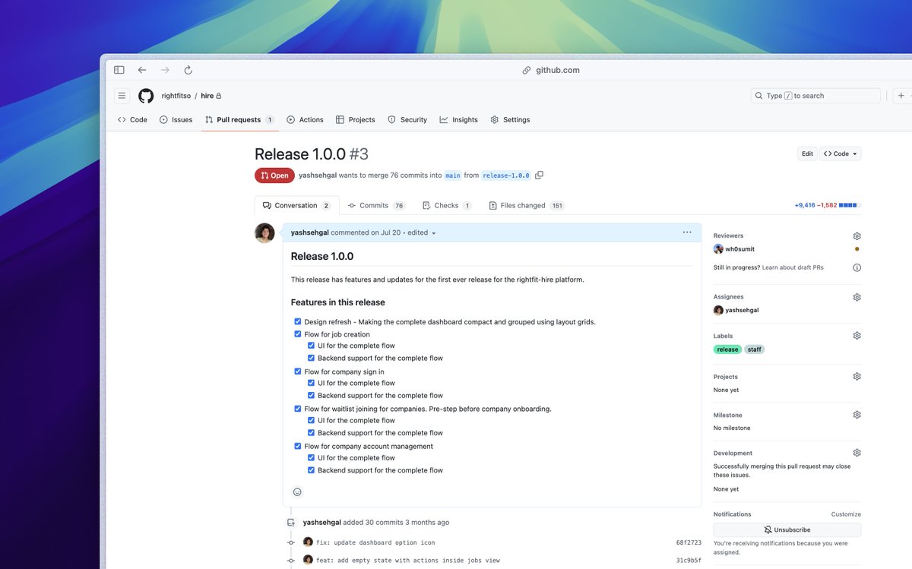Click yashsehgal avatar beside the comment

pos(264,233)
